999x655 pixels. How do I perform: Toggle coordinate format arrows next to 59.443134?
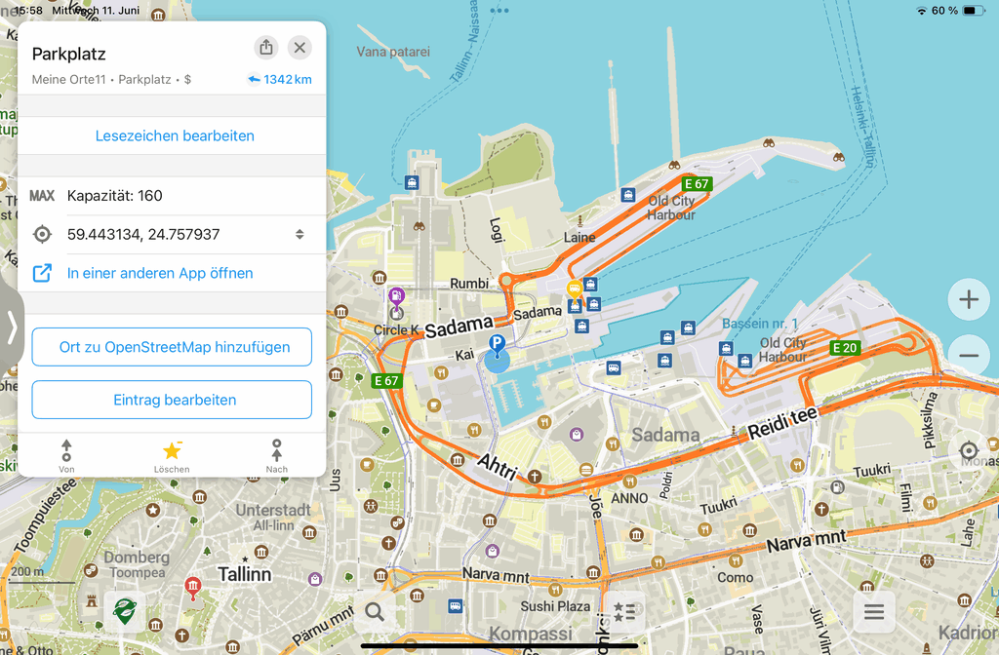pos(300,234)
